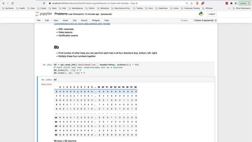Click the '500+ exercises' bullet item

[66, 29]
